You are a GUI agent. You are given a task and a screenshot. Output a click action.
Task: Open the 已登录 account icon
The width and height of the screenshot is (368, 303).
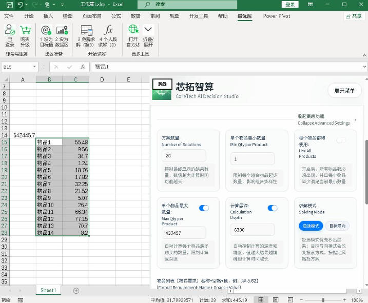[x=10, y=30]
